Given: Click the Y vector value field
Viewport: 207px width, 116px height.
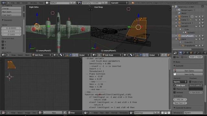Looking at the screenshot, I should 11,31.
